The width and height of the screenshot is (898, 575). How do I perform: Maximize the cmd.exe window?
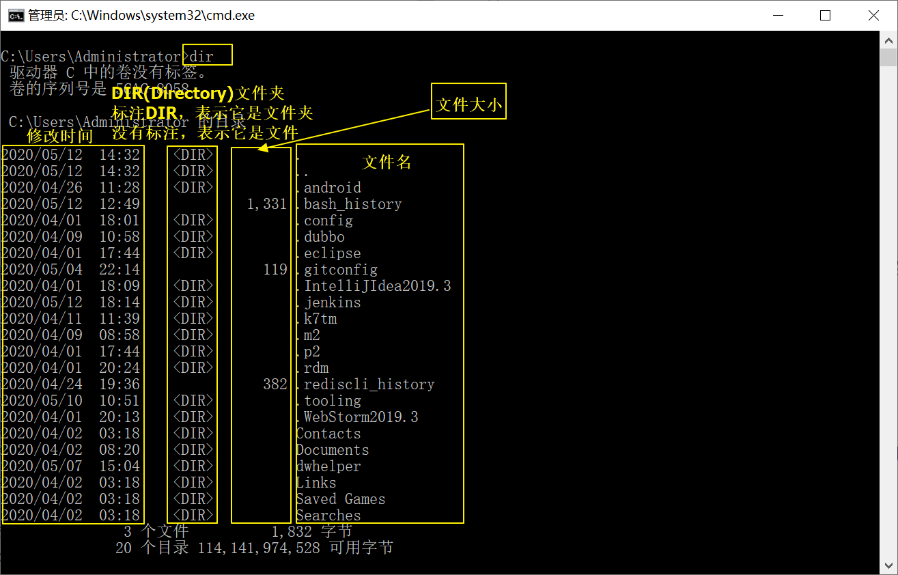click(825, 15)
